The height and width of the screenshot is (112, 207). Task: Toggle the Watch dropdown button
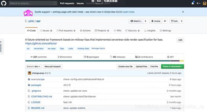(x=136, y=21)
